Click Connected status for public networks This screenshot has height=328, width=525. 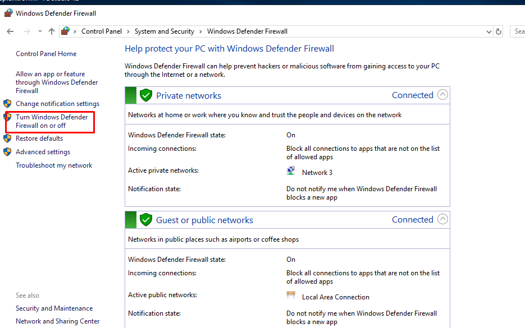click(413, 220)
